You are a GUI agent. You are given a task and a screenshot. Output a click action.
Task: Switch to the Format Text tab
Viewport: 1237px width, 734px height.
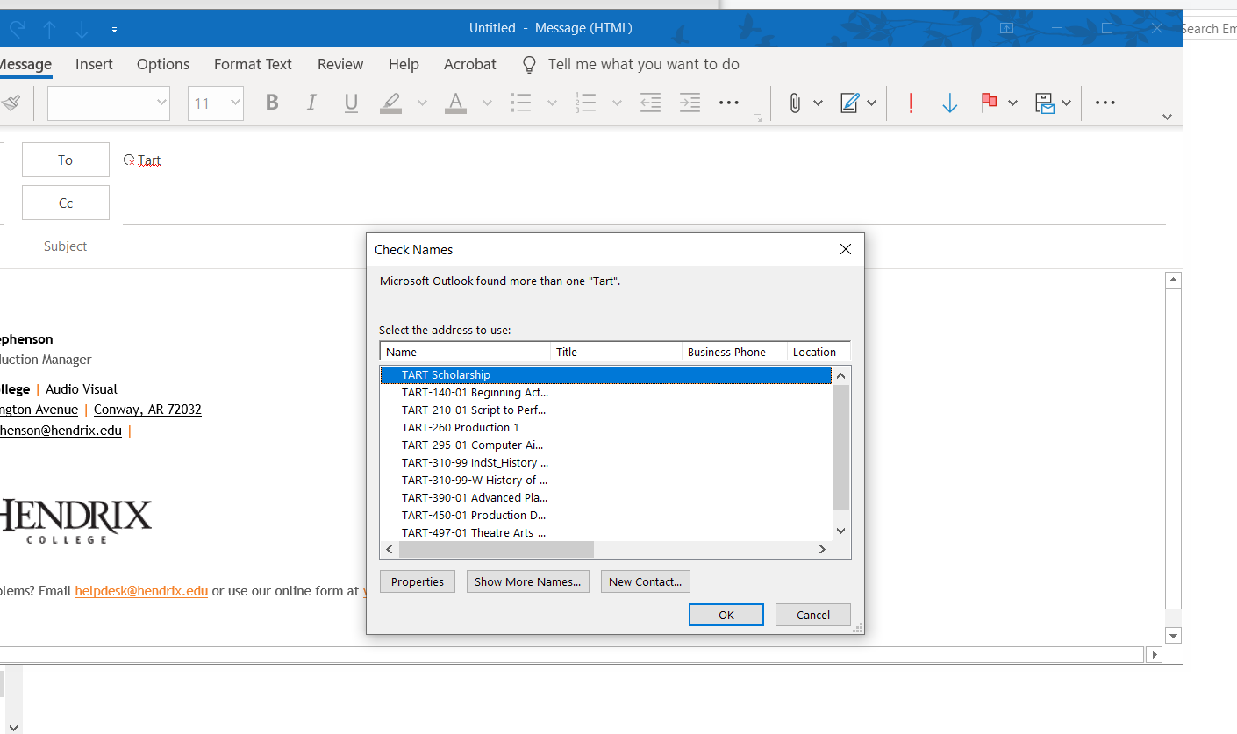pos(253,64)
